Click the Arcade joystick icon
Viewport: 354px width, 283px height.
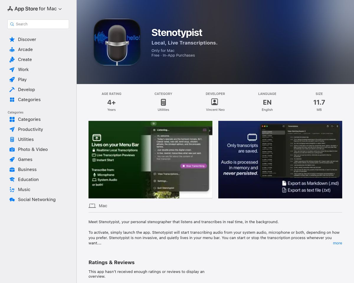(12, 50)
